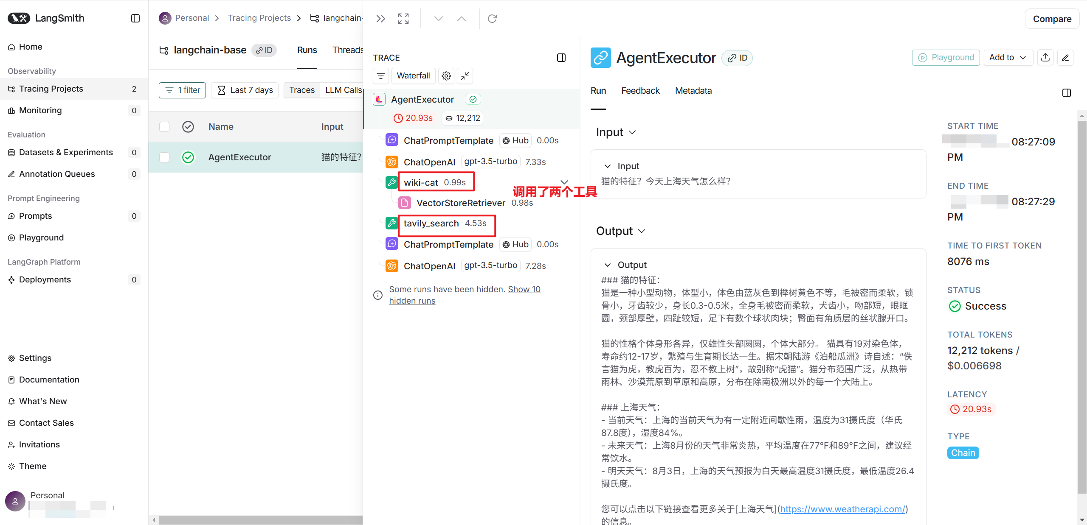Switch to the Feedback tab

[640, 91]
